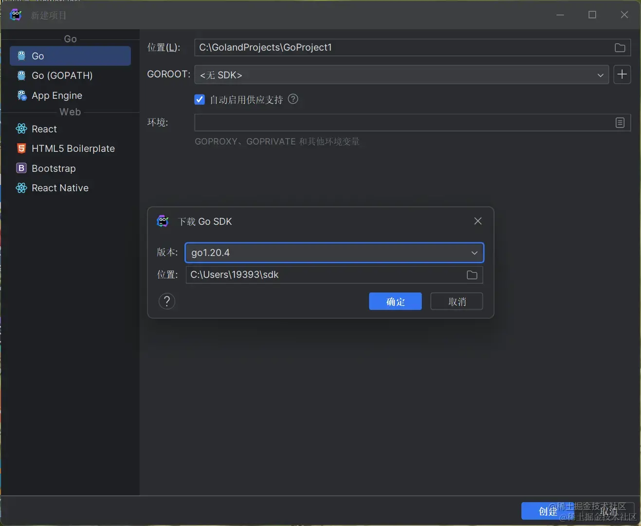
Task: Click the GoLand logo in the title bar
Action: pyautogui.click(x=16, y=15)
